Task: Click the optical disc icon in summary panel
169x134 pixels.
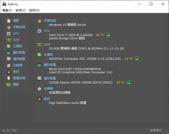Action: (x=39, y=89)
